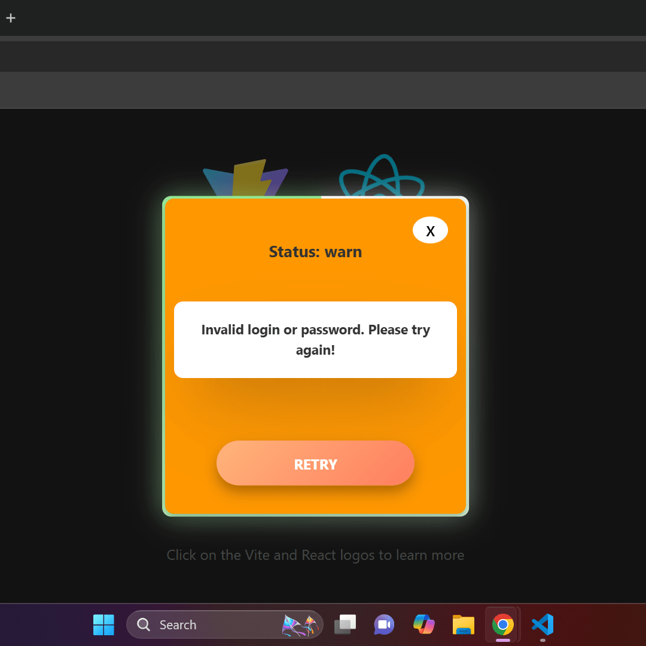
Task: Click the magnifier icon in the search bar
Action: pos(144,624)
